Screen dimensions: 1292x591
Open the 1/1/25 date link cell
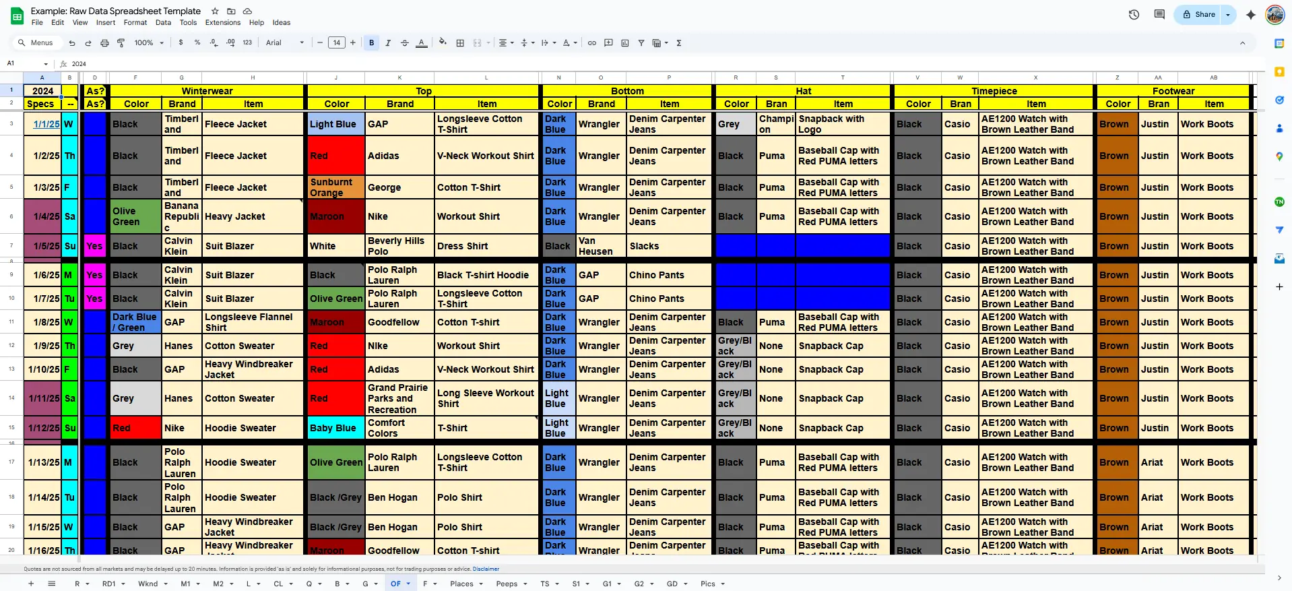tap(46, 124)
